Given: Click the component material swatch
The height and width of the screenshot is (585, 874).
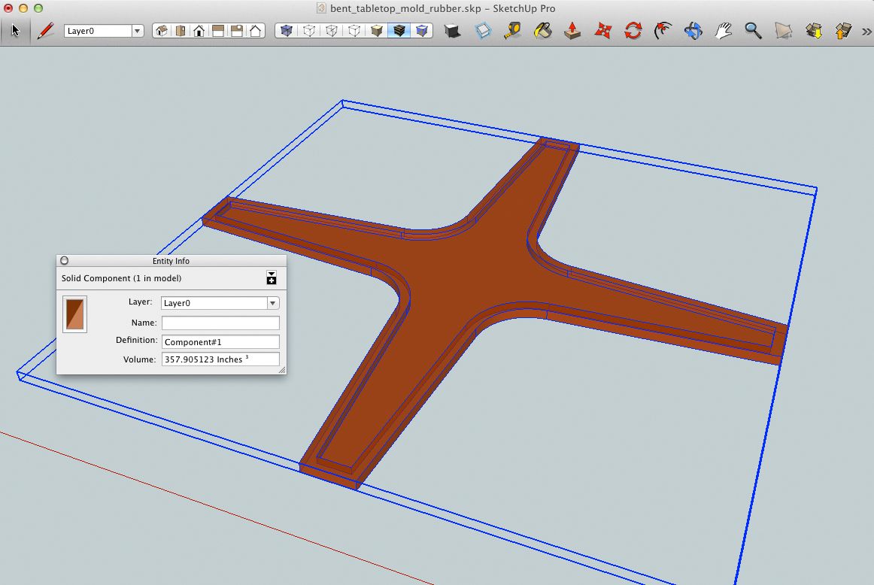Looking at the screenshot, I should click(74, 314).
